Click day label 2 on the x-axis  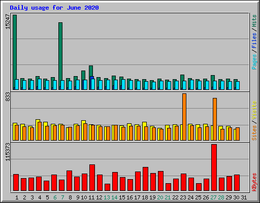coord(24,197)
